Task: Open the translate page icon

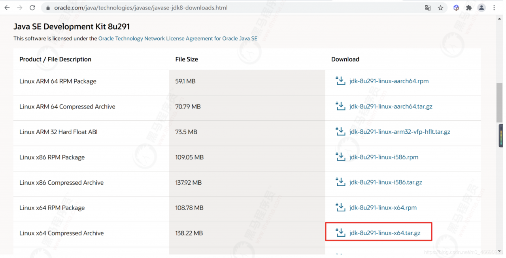Action: (x=428, y=7)
